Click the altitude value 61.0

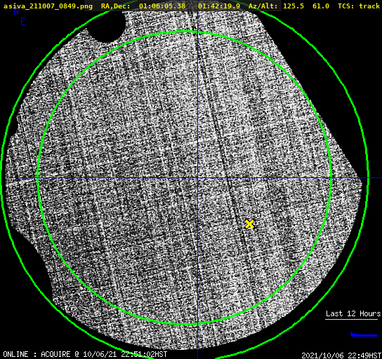click(321, 6)
